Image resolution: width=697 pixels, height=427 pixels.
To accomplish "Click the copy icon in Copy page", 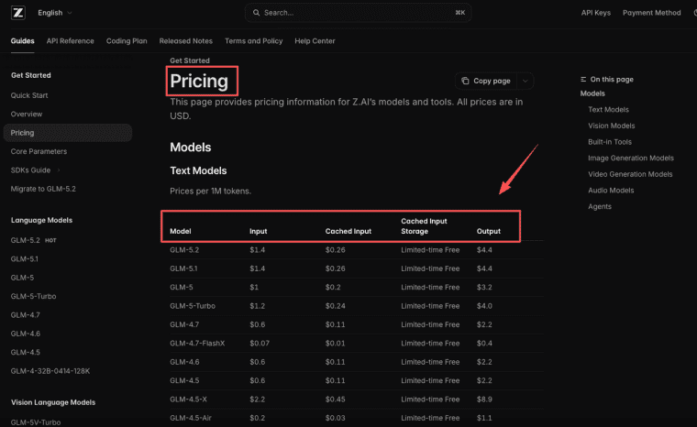I will coord(465,81).
